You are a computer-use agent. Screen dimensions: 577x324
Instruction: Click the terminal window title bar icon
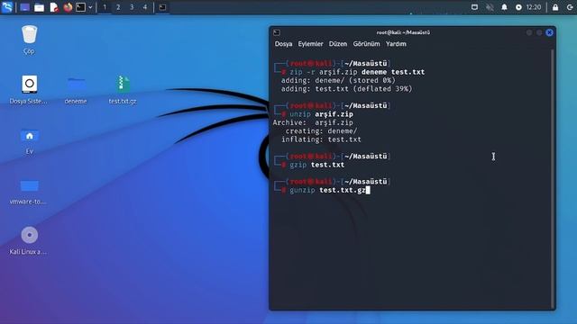pos(277,32)
